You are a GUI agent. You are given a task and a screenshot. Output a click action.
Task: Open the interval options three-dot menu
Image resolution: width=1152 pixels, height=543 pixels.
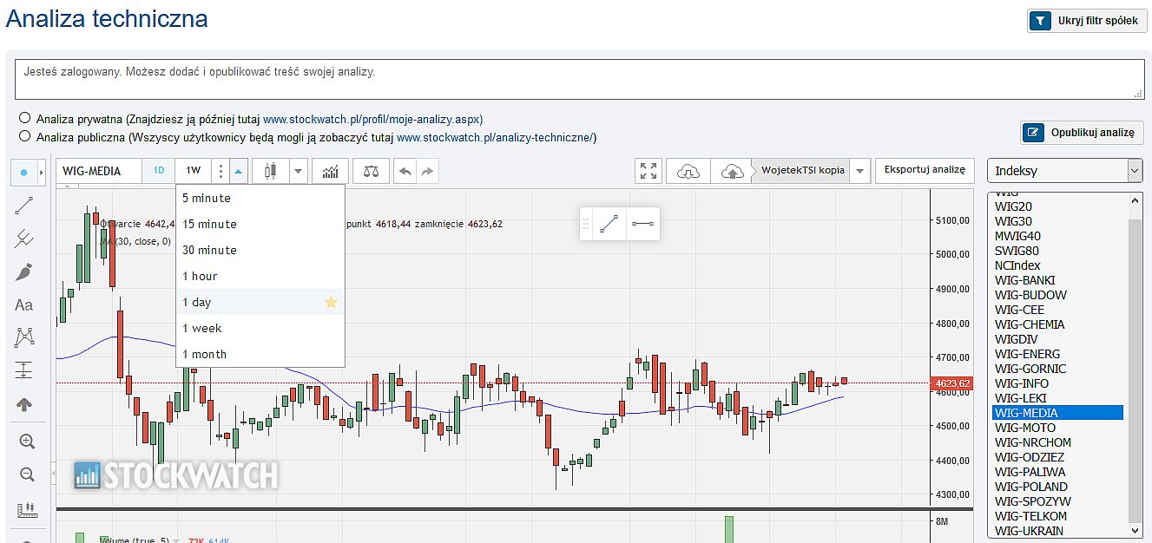[x=221, y=171]
